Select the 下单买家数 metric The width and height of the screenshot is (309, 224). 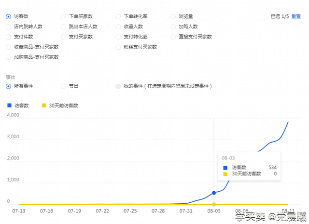pos(63,16)
